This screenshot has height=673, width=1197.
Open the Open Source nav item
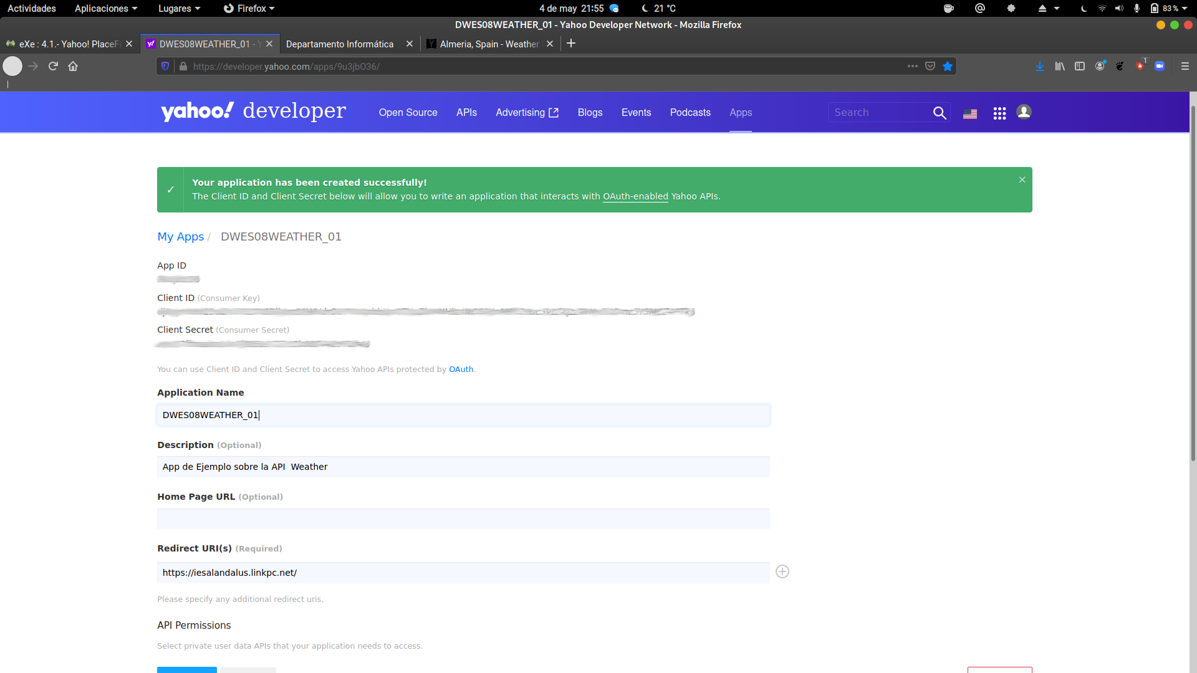(x=408, y=113)
